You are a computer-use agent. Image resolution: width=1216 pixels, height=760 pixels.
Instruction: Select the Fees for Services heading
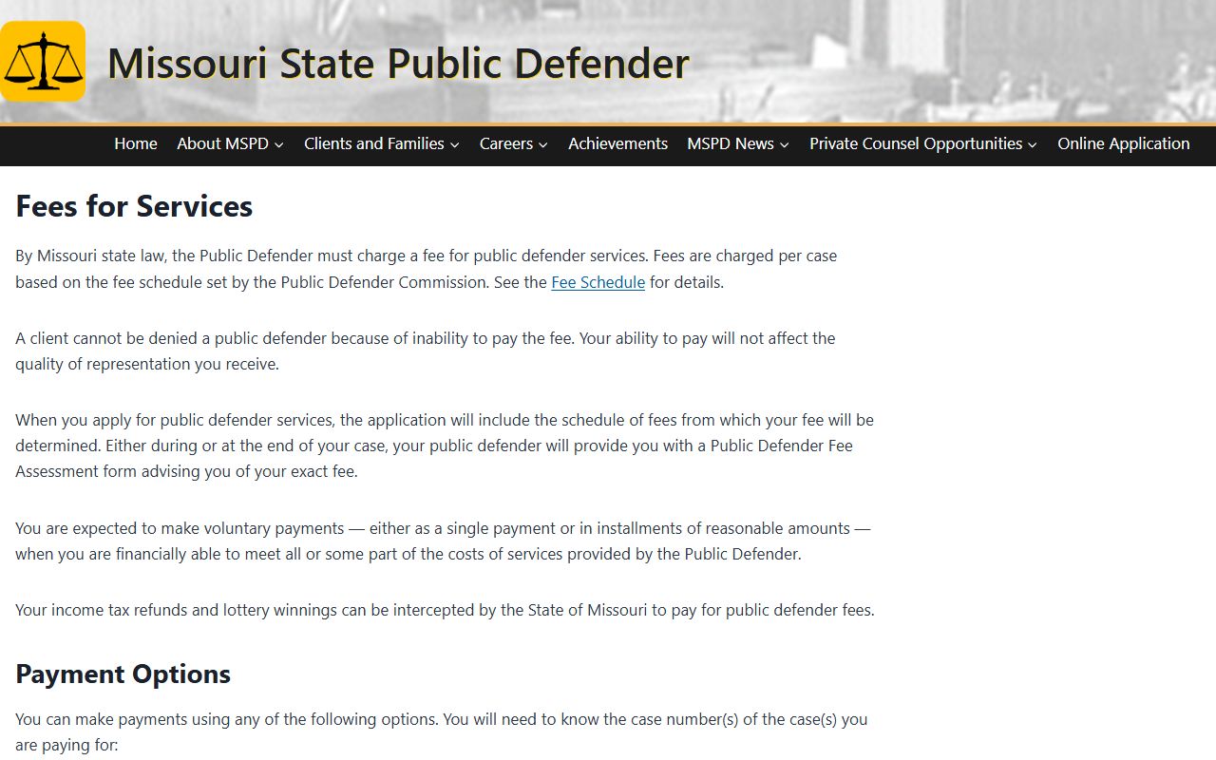point(134,206)
